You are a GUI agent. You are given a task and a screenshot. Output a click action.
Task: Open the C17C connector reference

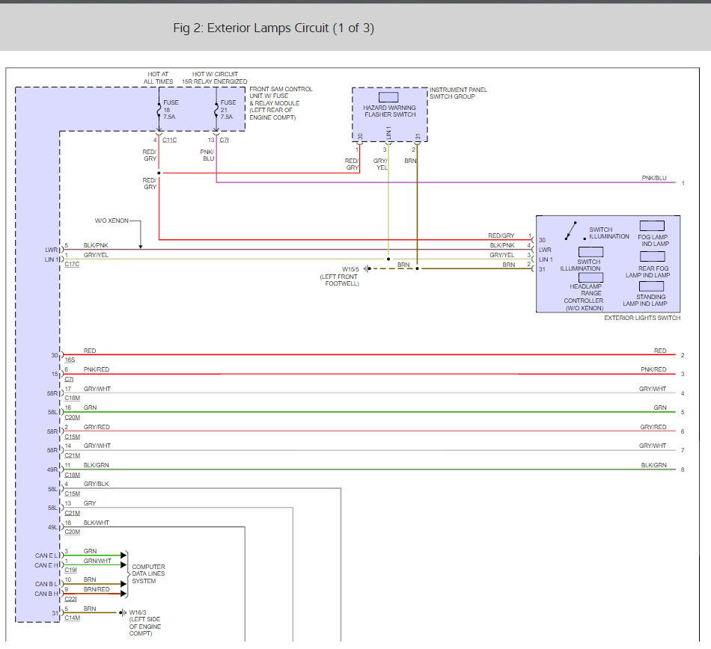73,264
